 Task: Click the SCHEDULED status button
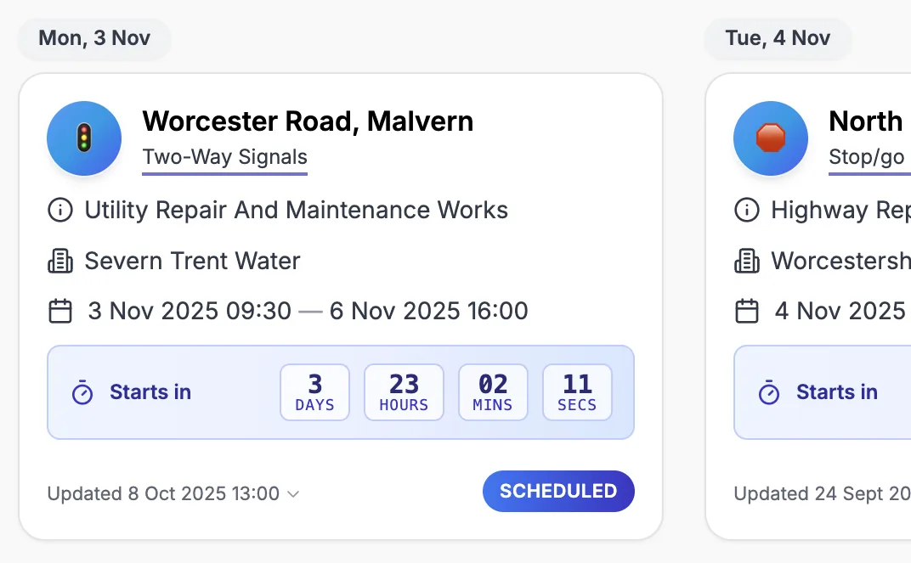(x=558, y=491)
